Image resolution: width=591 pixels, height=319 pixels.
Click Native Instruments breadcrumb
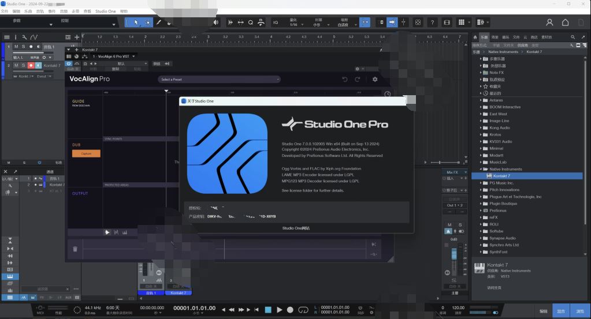point(503,52)
